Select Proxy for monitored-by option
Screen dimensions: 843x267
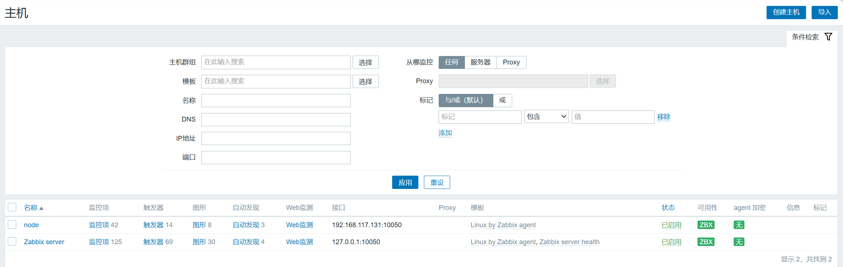pos(511,62)
